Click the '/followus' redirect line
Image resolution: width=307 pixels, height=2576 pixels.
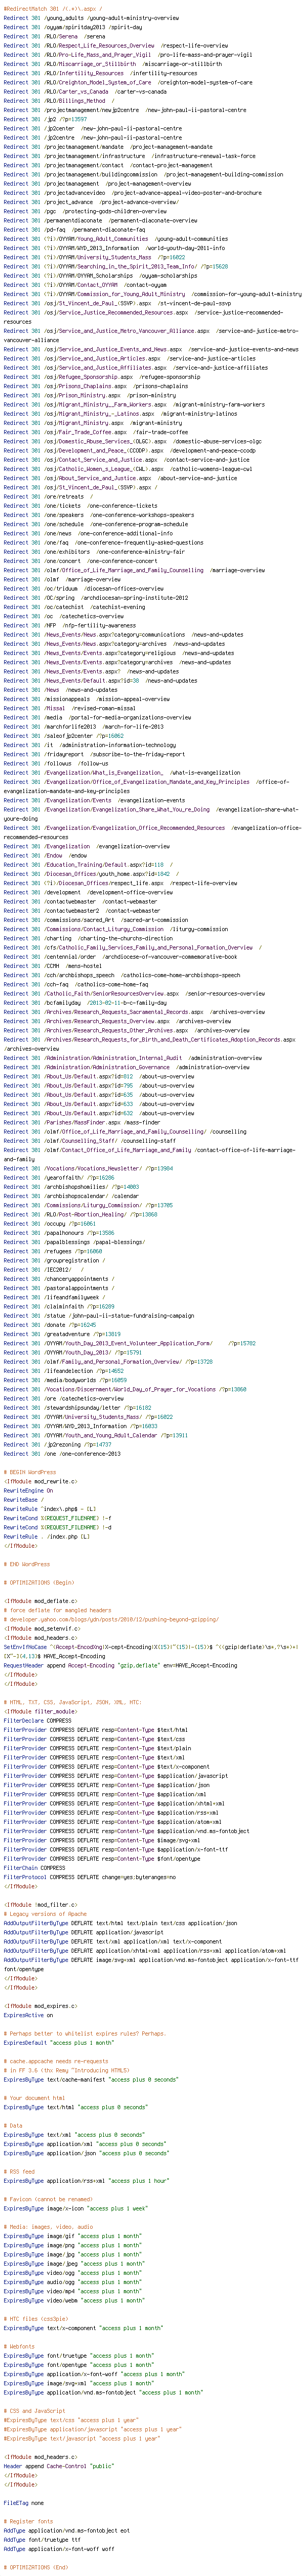56,762
